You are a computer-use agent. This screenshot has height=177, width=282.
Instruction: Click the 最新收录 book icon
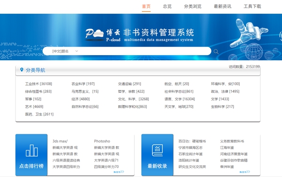click(x=157, y=150)
